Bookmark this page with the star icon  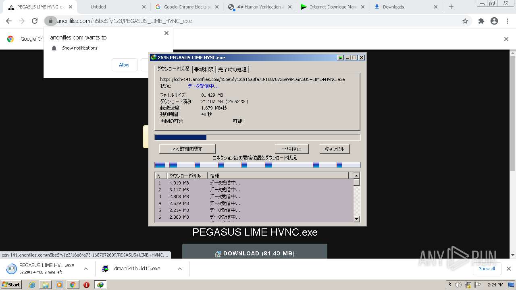pyautogui.click(x=465, y=21)
